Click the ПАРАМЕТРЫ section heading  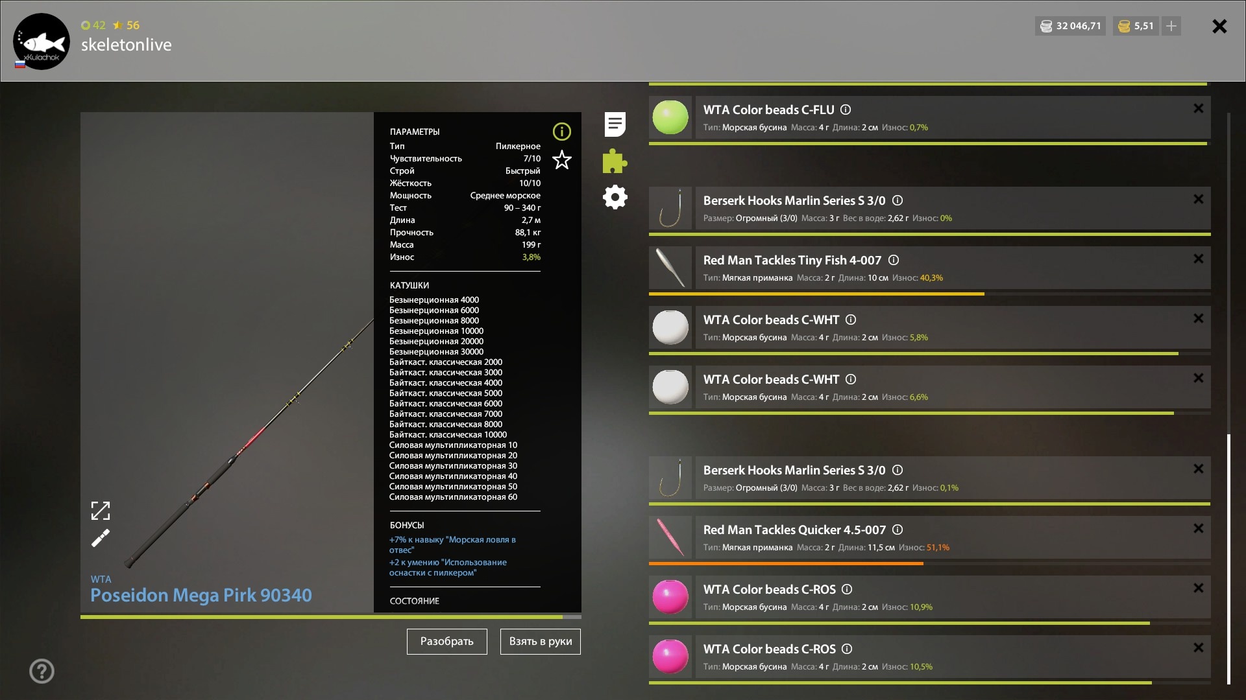pos(415,132)
